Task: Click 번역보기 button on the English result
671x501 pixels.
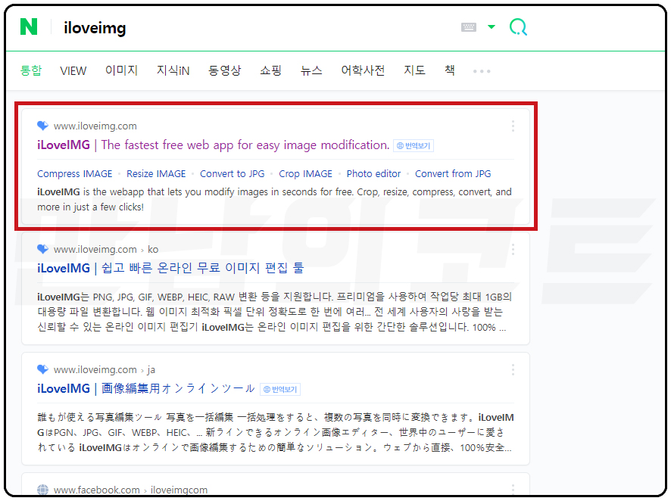Action: point(414,146)
